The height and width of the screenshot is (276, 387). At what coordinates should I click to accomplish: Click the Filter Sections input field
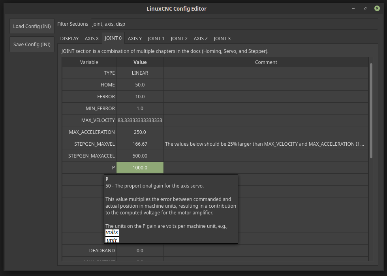point(234,24)
